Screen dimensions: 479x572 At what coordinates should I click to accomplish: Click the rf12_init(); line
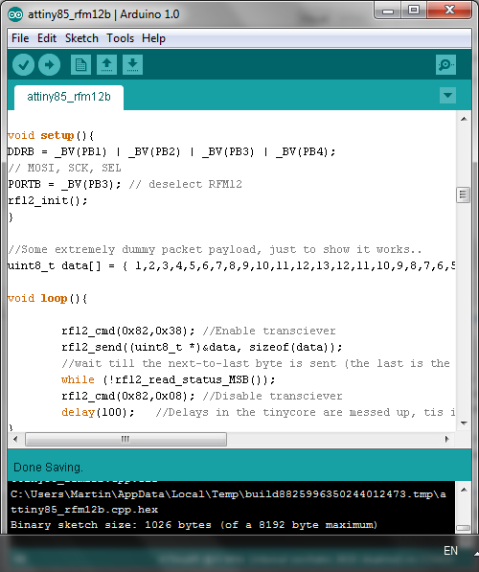tap(48, 200)
